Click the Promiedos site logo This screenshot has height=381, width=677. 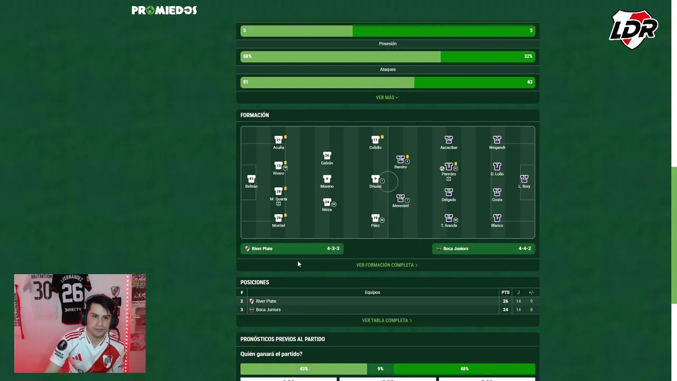pos(164,10)
